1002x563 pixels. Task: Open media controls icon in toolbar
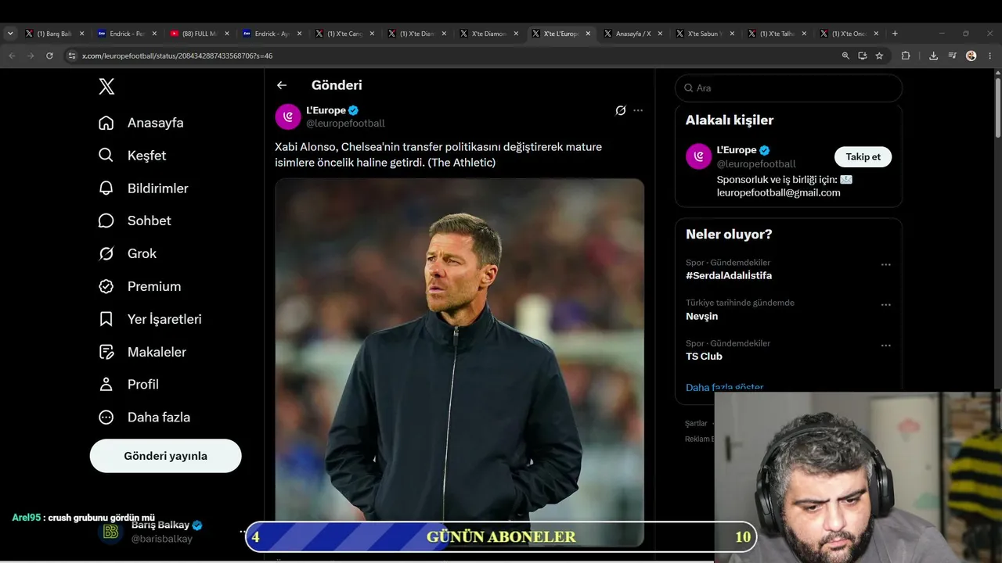click(953, 56)
